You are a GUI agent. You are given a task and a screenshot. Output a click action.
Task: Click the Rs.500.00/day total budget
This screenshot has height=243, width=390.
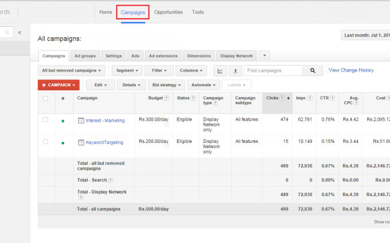154,209
